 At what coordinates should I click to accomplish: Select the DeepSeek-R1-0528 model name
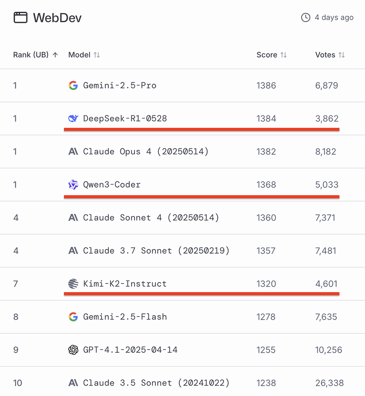click(x=125, y=119)
